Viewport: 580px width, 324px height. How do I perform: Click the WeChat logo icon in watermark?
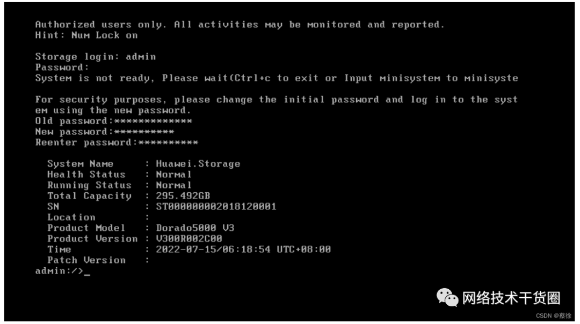pos(447,297)
